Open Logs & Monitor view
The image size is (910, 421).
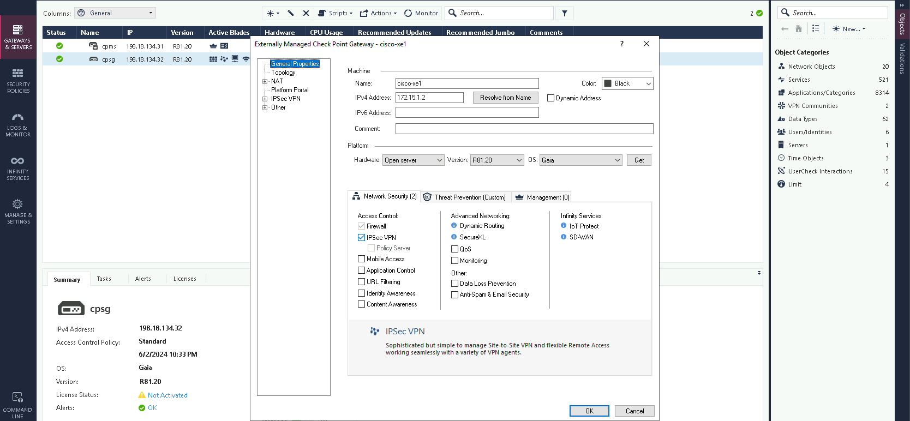tap(18, 124)
